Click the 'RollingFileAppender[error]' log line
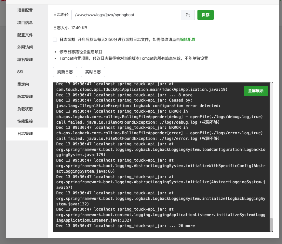282x244 pixels. click(159, 133)
